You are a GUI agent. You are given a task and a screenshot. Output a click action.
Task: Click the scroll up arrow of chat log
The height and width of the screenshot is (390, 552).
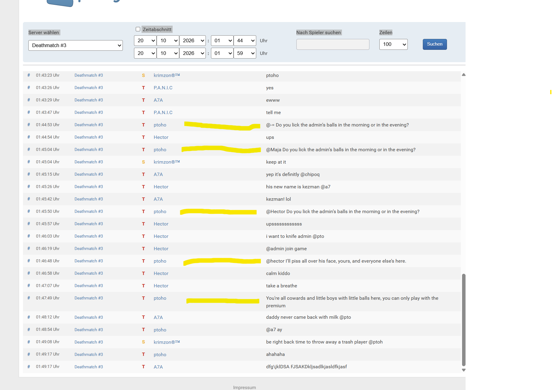464,75
